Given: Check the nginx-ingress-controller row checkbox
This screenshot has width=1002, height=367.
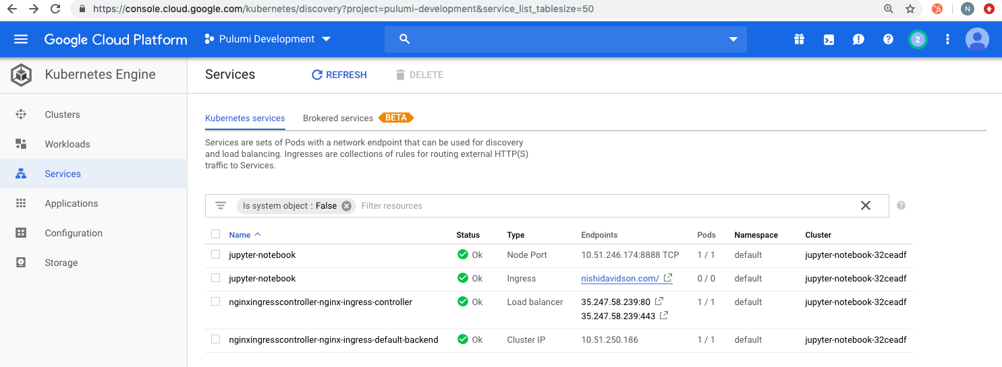Looking at the screenshot, I should coord(215,302).
